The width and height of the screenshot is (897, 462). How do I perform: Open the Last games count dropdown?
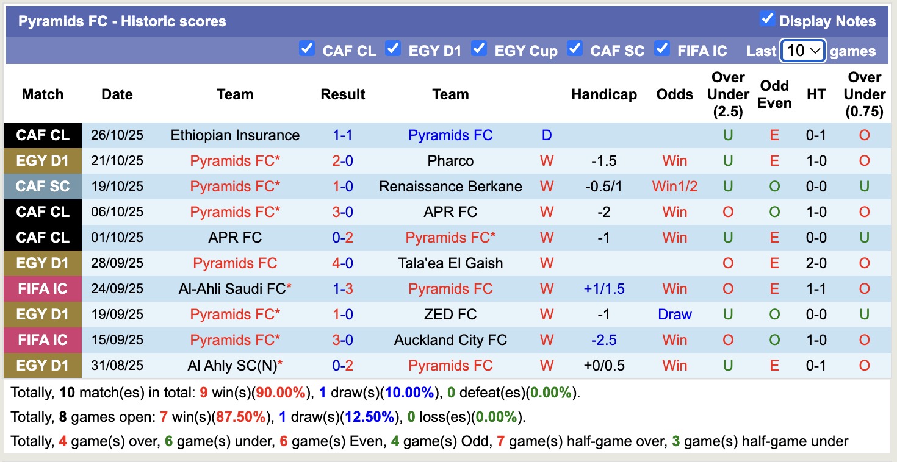coord(803,51)
